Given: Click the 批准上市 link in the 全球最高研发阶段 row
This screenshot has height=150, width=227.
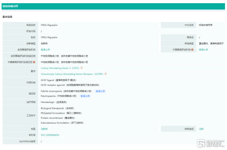Looking at the screenshot, I should 45,49.
